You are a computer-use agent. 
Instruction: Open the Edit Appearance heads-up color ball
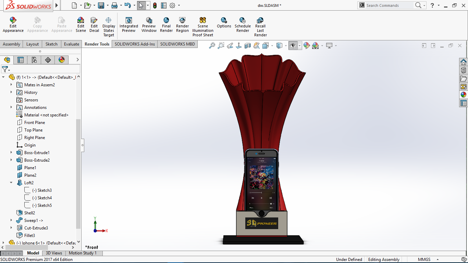307,46
